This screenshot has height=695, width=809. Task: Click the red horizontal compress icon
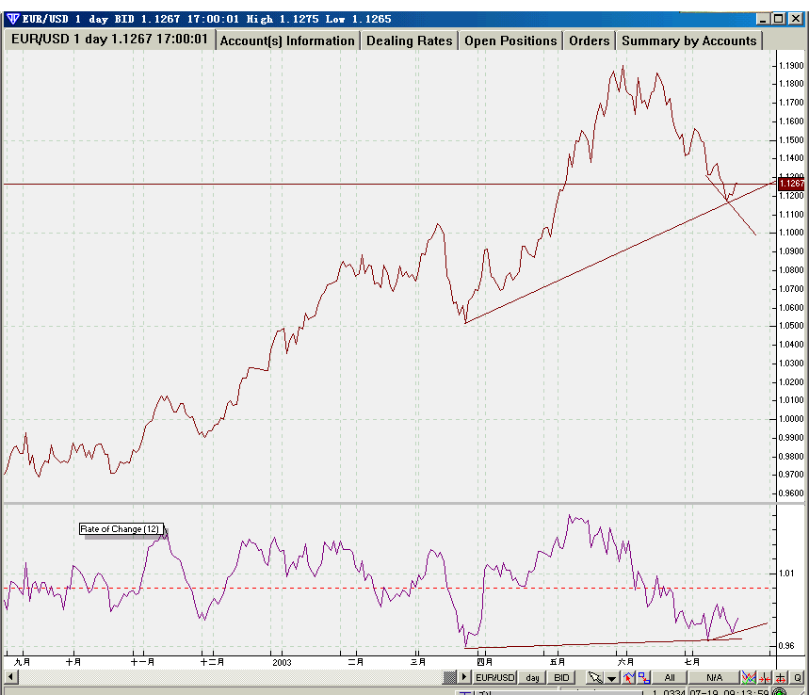[x=765, y=677]
